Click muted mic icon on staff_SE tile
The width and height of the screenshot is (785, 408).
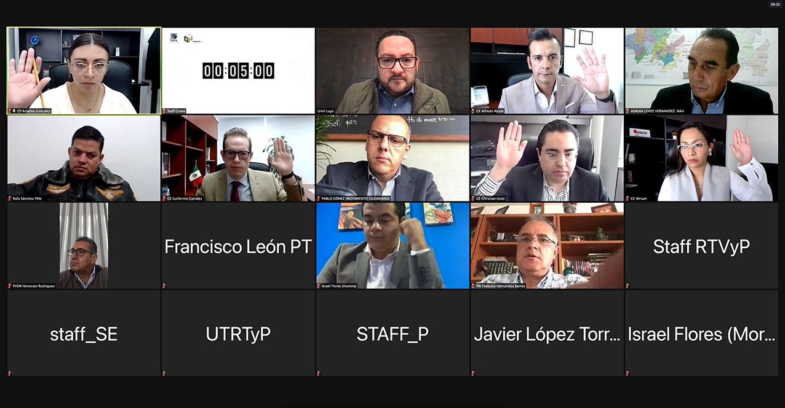pyautogui.click(x=10, y=373)
